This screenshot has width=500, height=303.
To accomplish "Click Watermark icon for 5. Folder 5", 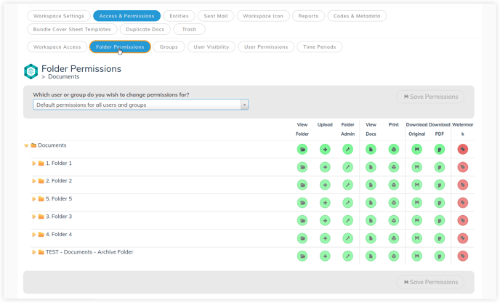I will pyautogui.click(x=463, y=203).
